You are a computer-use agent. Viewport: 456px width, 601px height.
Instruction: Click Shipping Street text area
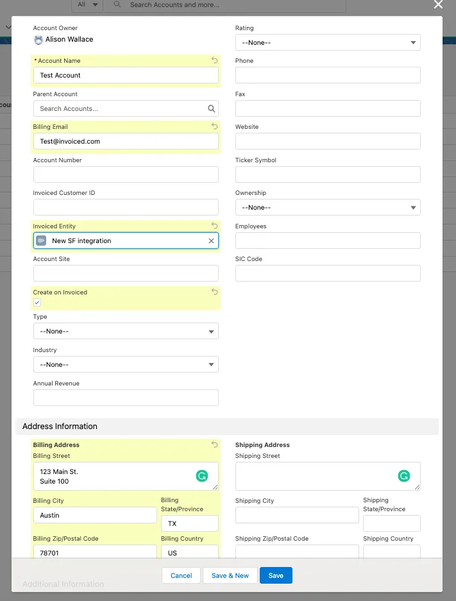coord(328,477)
